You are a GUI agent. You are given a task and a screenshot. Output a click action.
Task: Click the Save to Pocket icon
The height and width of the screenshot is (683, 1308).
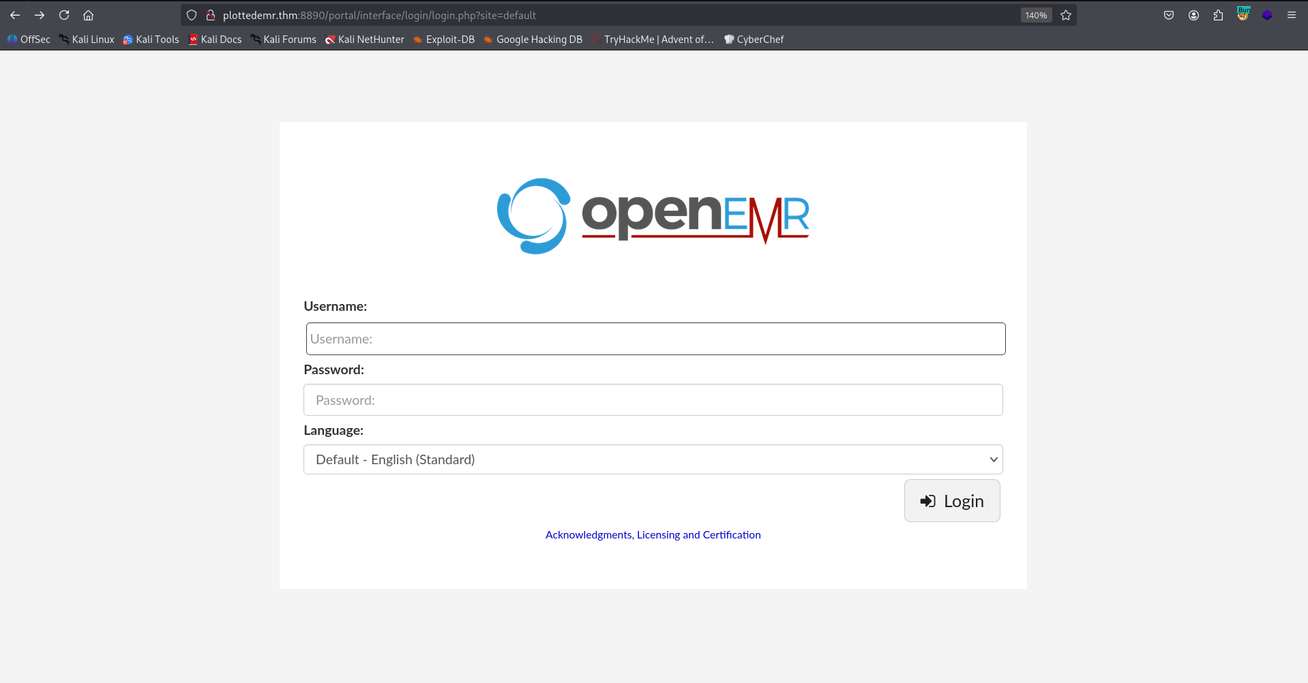pyautogui.click(x=1169, y=15)
